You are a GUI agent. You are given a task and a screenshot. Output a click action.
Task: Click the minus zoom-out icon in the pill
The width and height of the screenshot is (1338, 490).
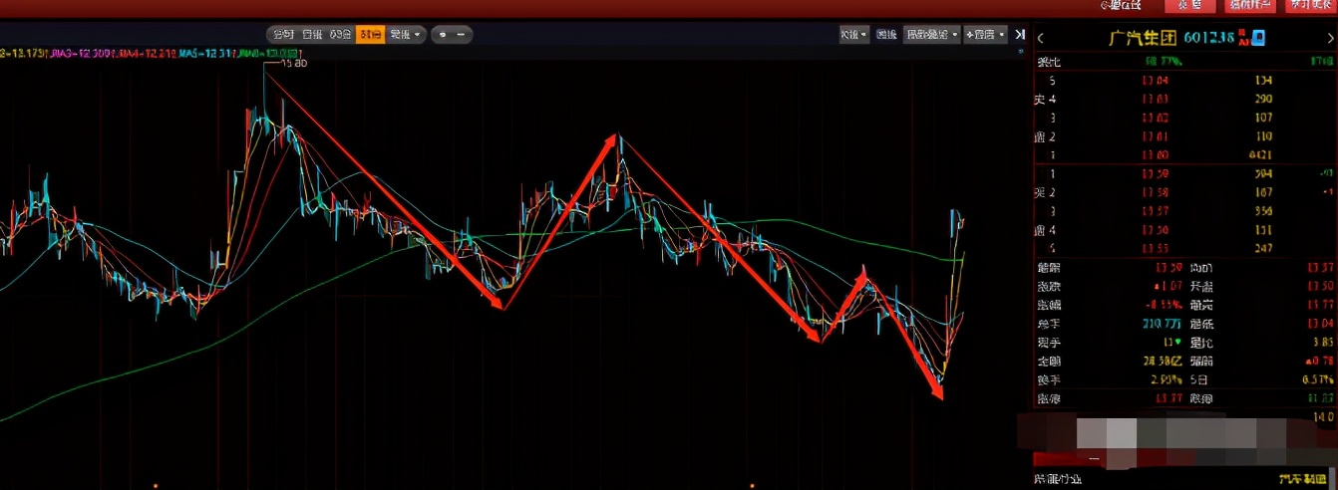click(463, 34)
